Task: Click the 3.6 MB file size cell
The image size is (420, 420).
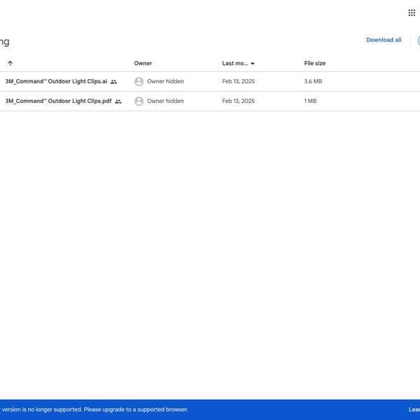Action: tap(313, 81)
